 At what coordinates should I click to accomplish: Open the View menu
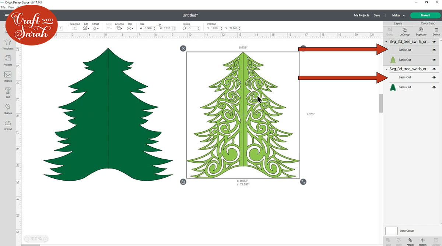pos(11,7)
